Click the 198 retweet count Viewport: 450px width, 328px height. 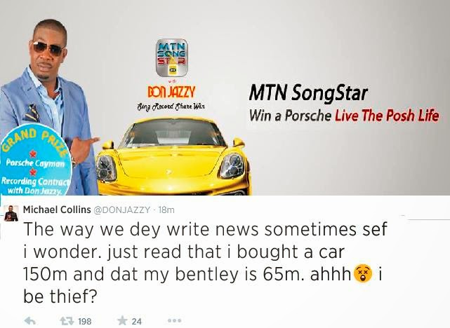point(85,321)
